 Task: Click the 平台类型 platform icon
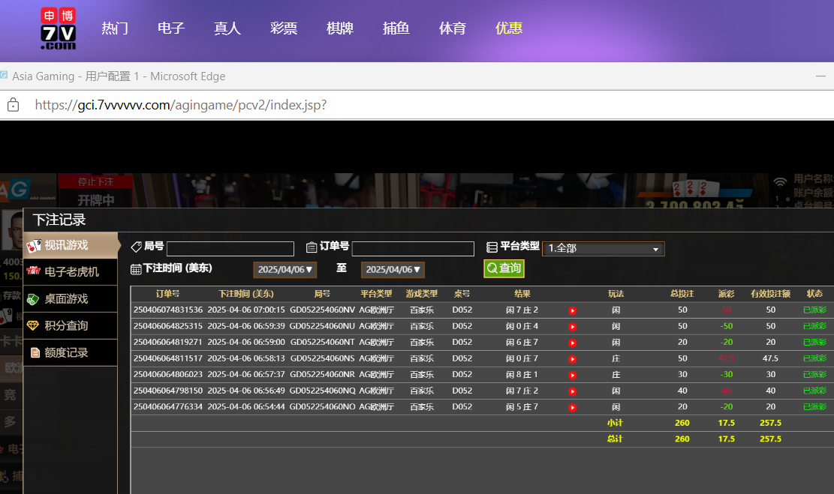(x=492, y=247)
